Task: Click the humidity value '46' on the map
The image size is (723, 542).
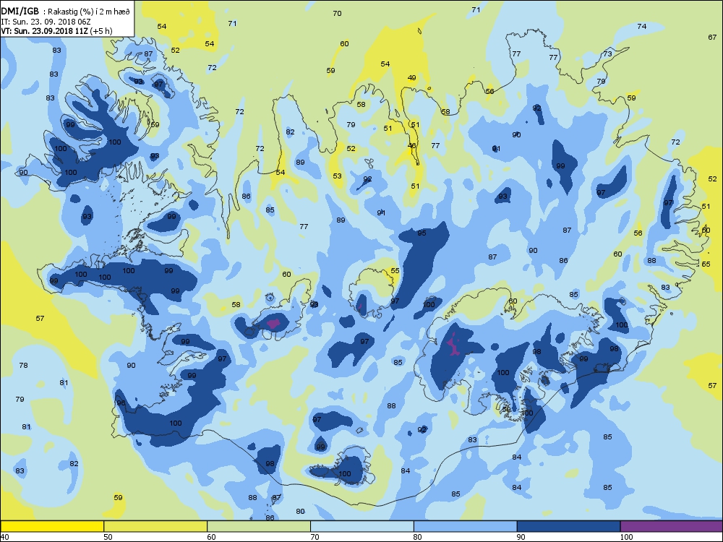Action: 412,146
